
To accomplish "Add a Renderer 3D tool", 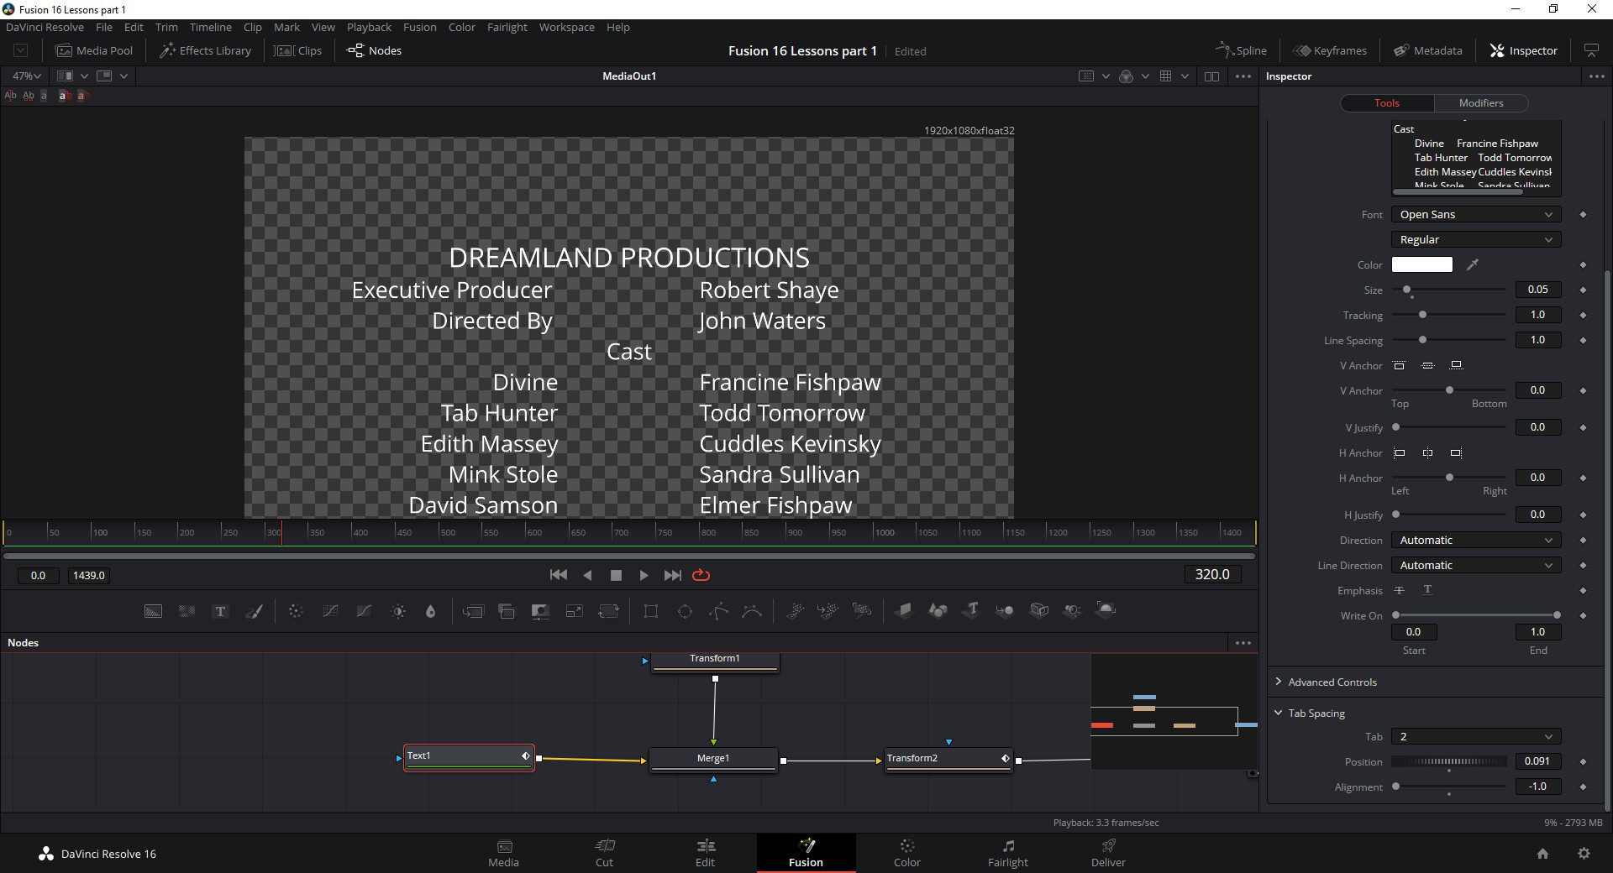I will pyautogui.click(x=1106, y=610).
